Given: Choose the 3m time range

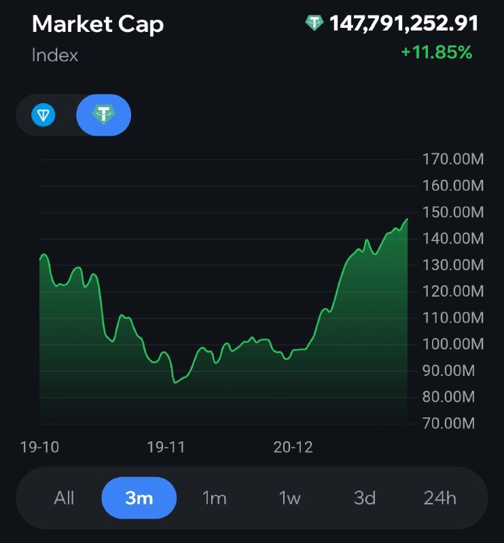Looking at the screenshot, I should 139,498.
